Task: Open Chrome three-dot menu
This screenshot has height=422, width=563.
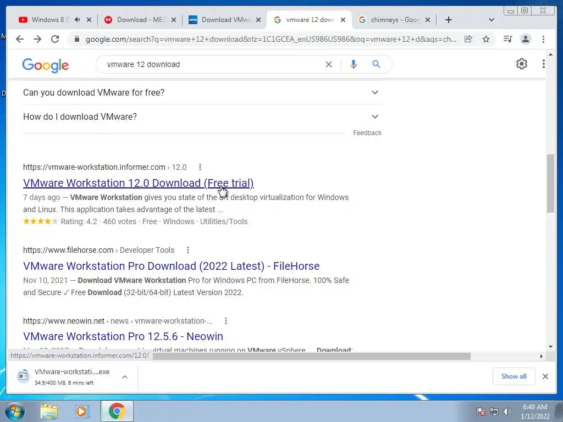Action: pyautogui.click(x=543, y=39)
